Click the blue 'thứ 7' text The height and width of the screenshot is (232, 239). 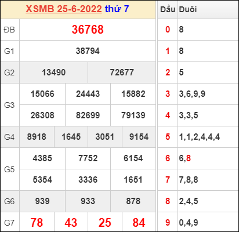click(x=117, y=9)
